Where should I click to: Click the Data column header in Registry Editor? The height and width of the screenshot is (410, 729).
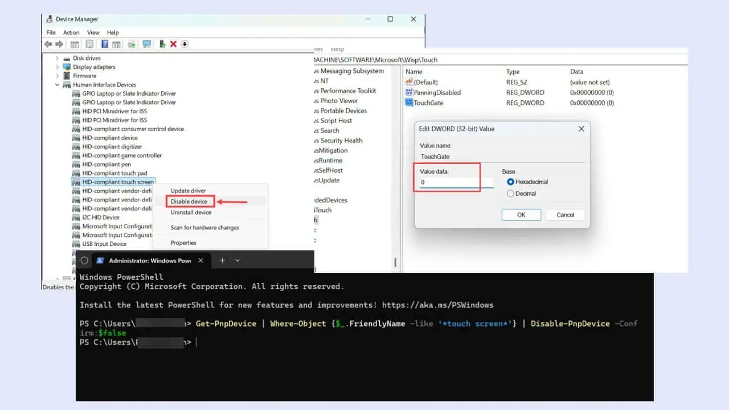pyautogui.click(x=577, y=72)
